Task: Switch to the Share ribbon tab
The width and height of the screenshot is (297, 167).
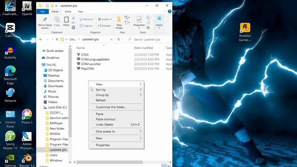Action: pyautogui.click(x=68, y=12)
